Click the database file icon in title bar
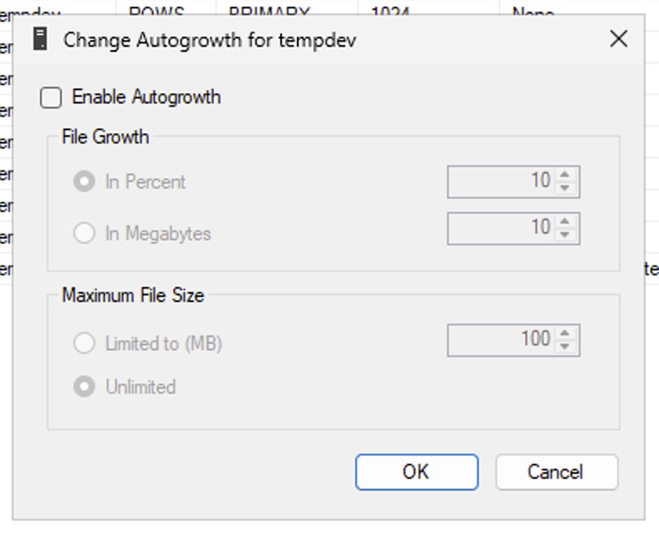This screenshot has height=534, width=659. coord(39,39)
